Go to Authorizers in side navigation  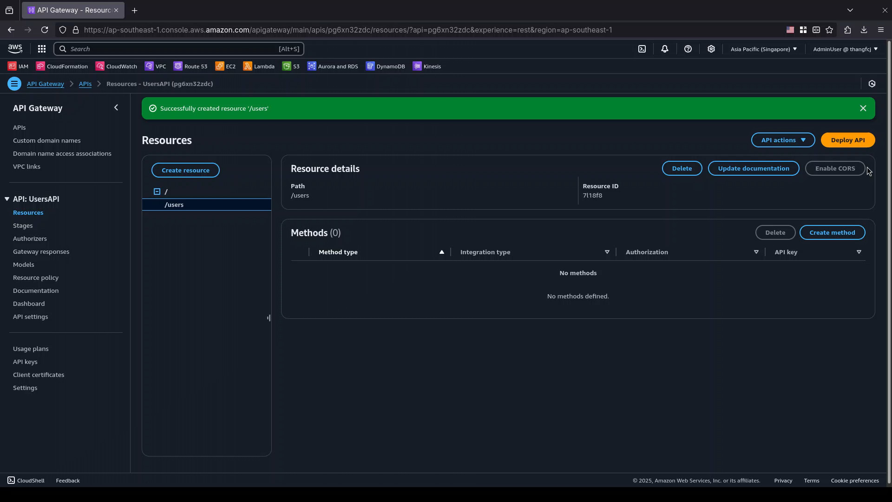click(30, 238)
